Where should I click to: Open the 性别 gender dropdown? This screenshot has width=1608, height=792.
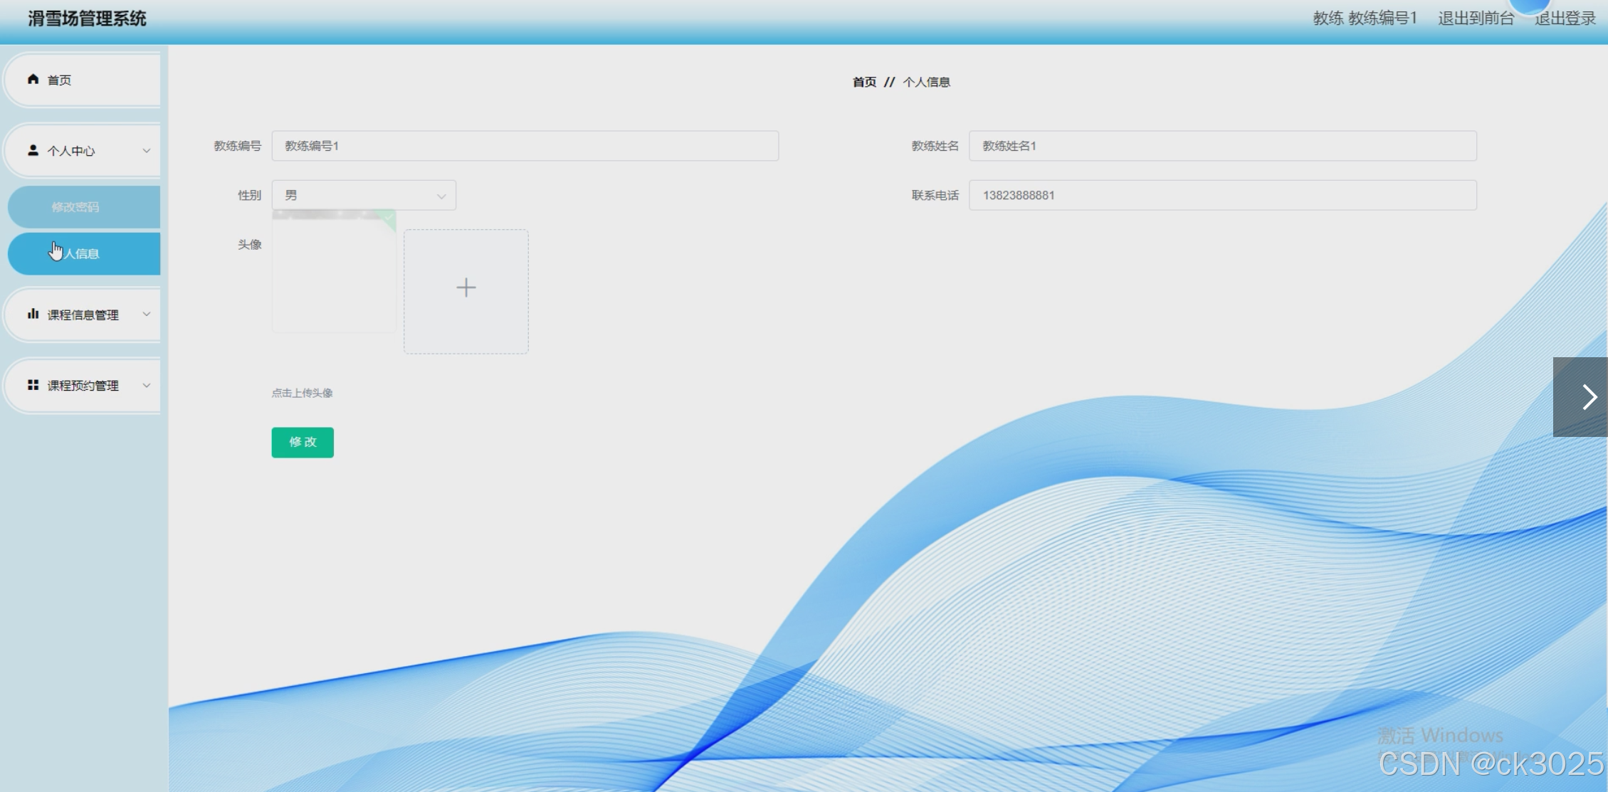[x=364, y=195]
